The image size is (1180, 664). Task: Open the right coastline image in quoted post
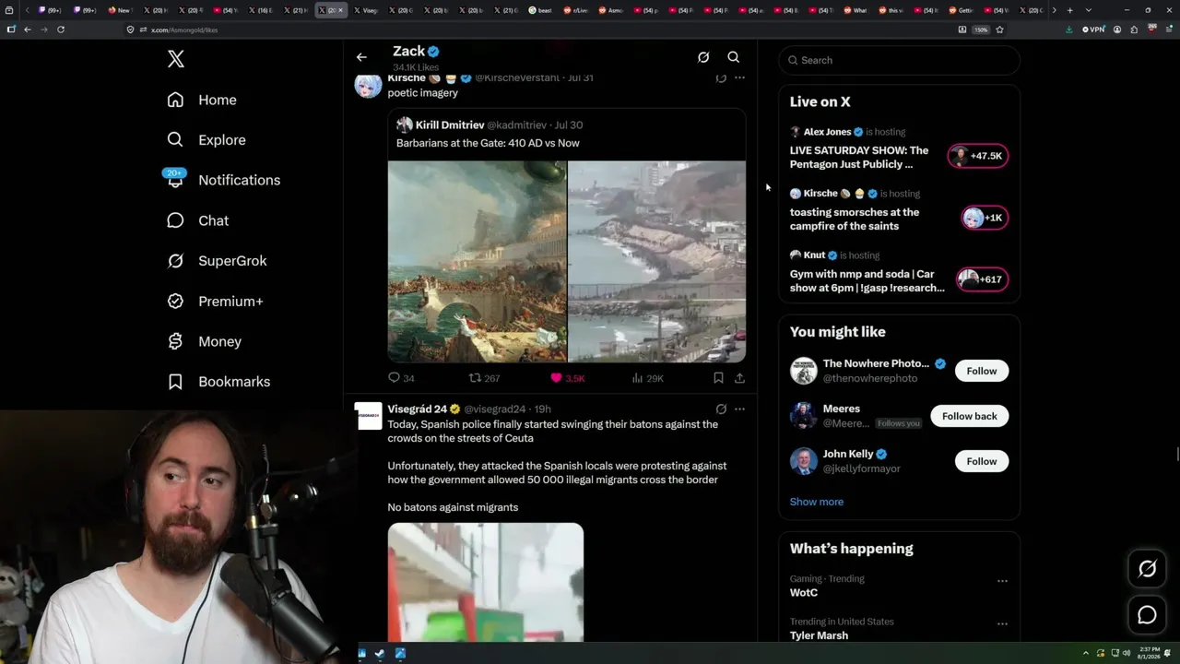pos(656,262)
